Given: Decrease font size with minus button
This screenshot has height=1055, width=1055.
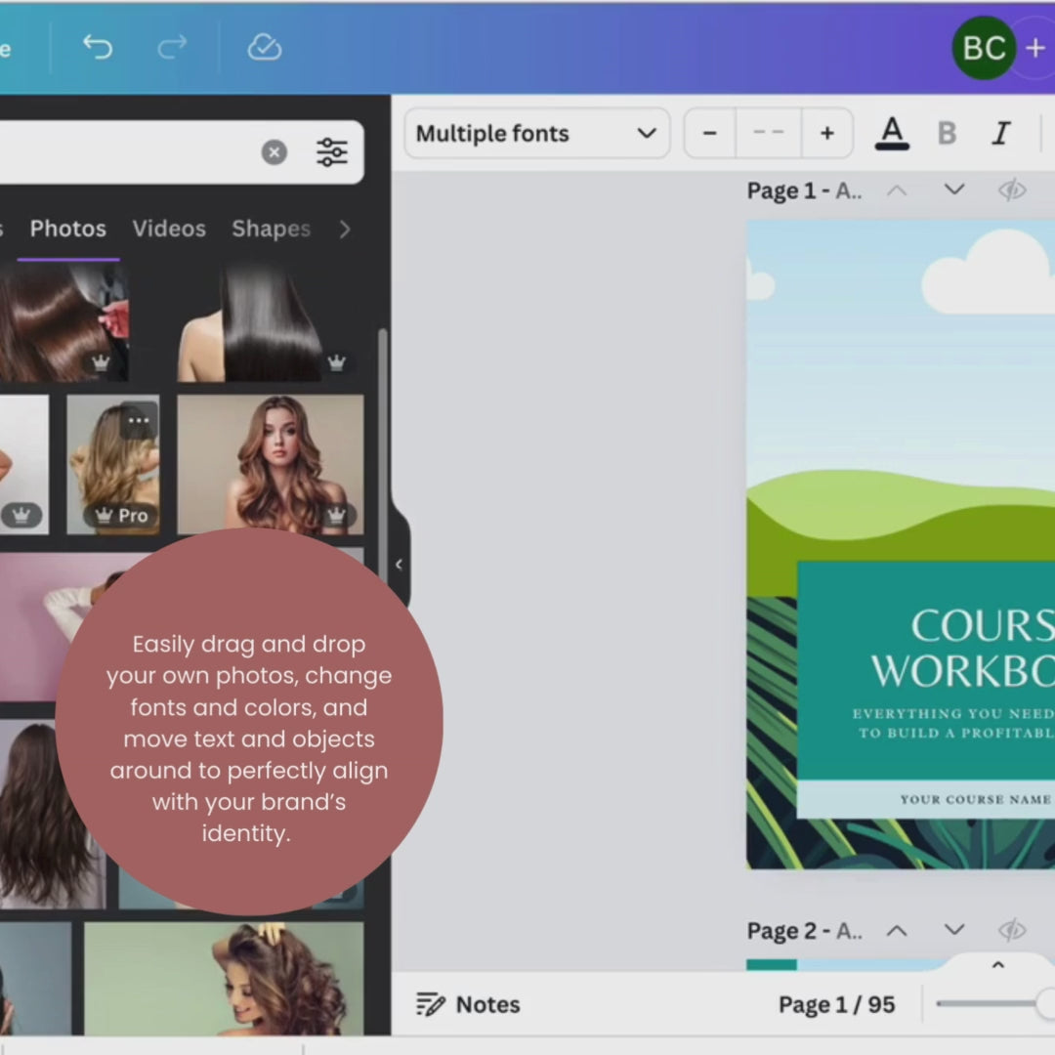Looking at the screenshot, I should click(x=710, y=134).
